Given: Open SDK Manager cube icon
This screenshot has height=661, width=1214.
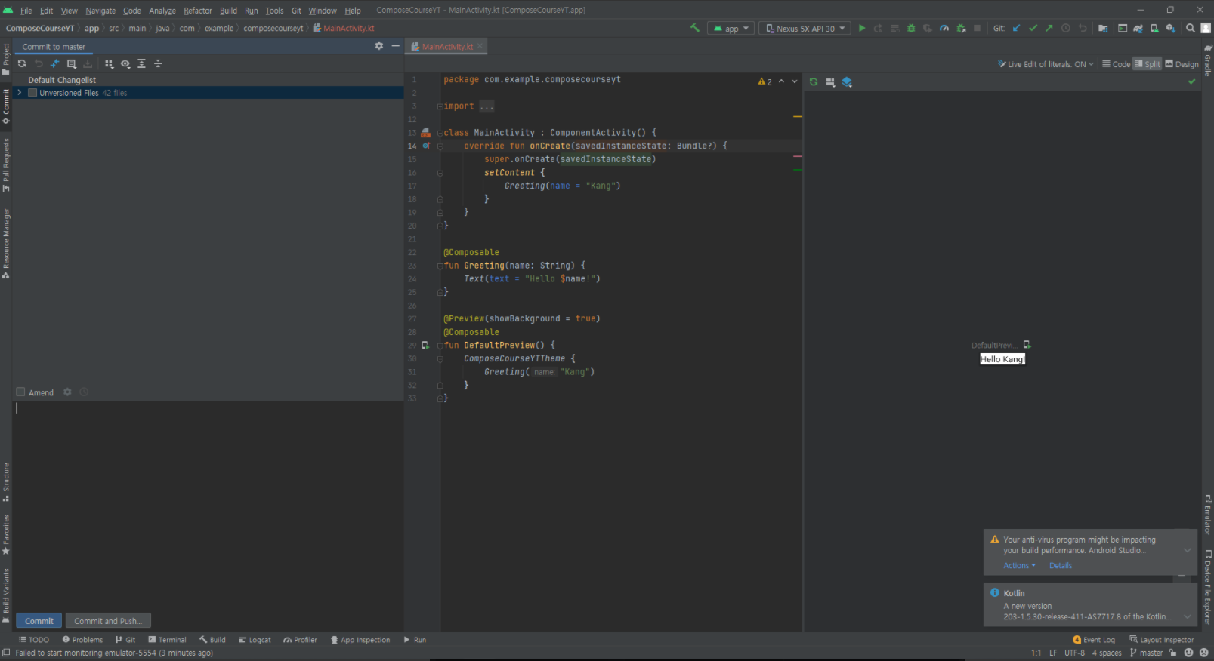Looking at the screenshot, I should click(1170, 28).
